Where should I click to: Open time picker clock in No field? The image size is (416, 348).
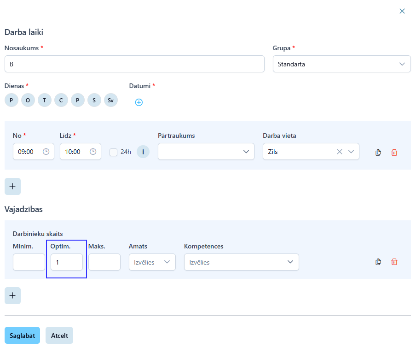pos(46,152)
